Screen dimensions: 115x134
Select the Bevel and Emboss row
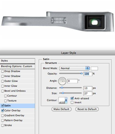click(x=17, y=91)
